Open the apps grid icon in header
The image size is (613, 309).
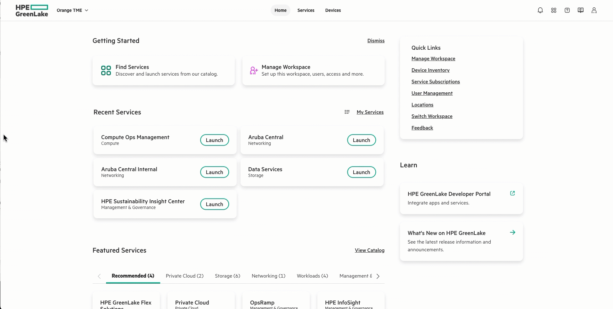553,10
